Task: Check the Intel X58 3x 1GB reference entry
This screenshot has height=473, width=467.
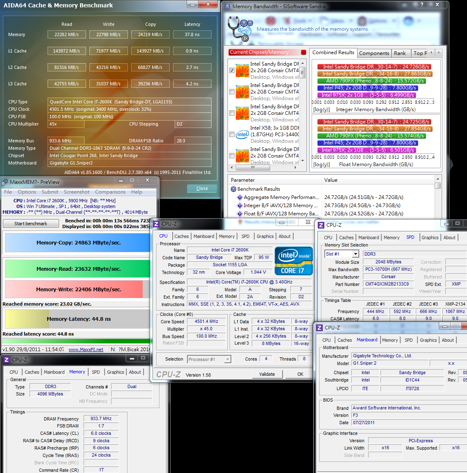Action: pyautogui.click(x=232, y=134)
